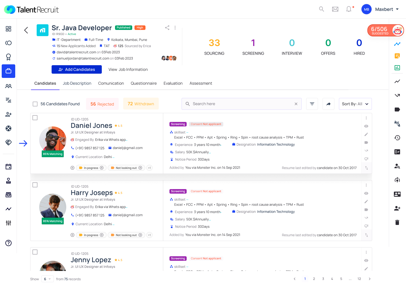Open the person search icon in right sidebar
Viewport: 406px width, 289px height.
click(397, 166)
